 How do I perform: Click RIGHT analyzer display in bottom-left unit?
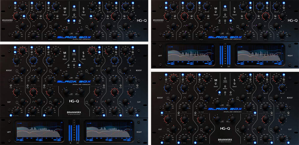coord(109,131)
